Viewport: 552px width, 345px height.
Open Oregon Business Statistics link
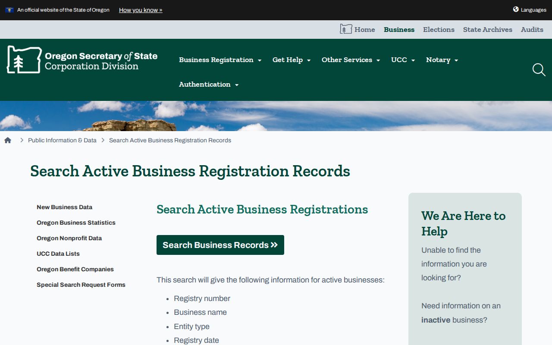coord(76,223)
